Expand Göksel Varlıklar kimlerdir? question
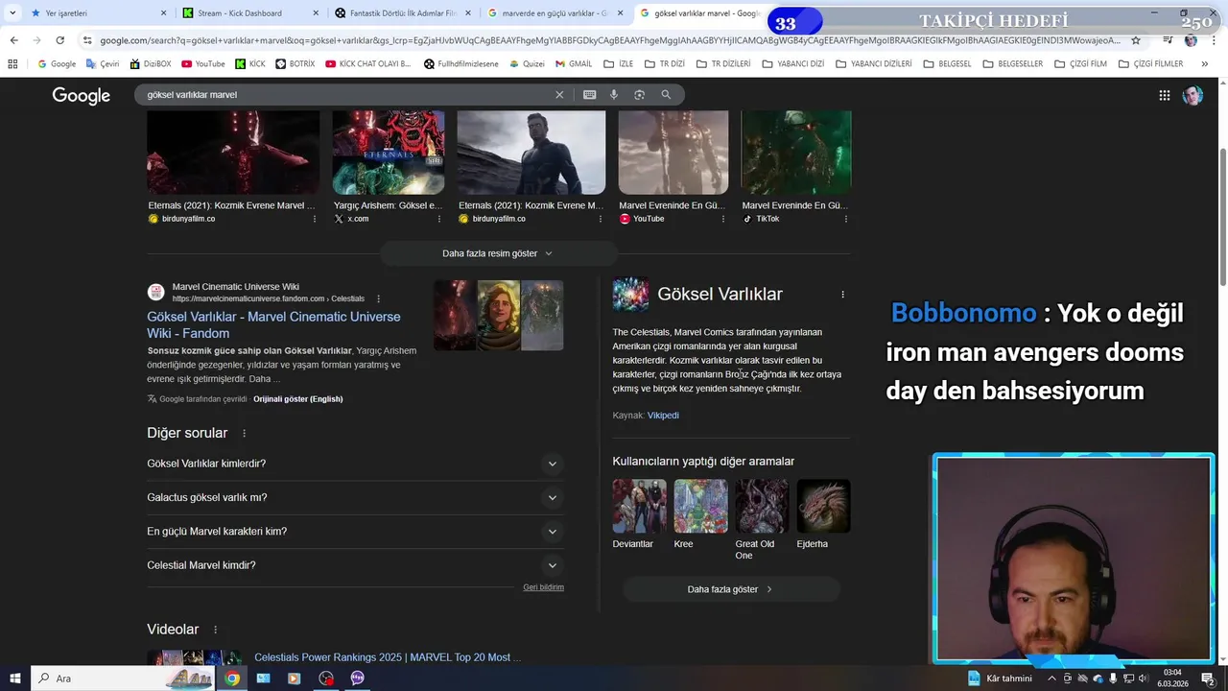This screenshot has height=691, width=1228. coord(355,464)
